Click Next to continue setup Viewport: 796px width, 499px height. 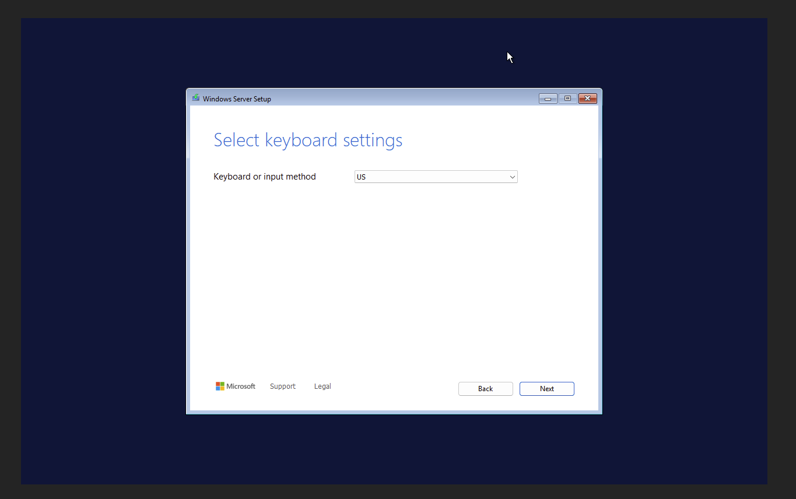[546, 388]
